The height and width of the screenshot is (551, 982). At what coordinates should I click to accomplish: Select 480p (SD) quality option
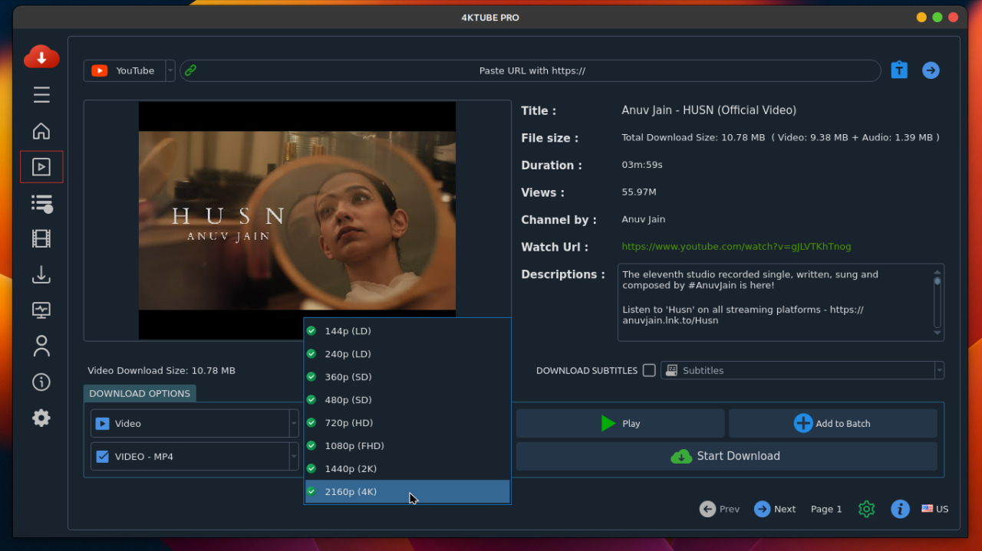(407, 400)
